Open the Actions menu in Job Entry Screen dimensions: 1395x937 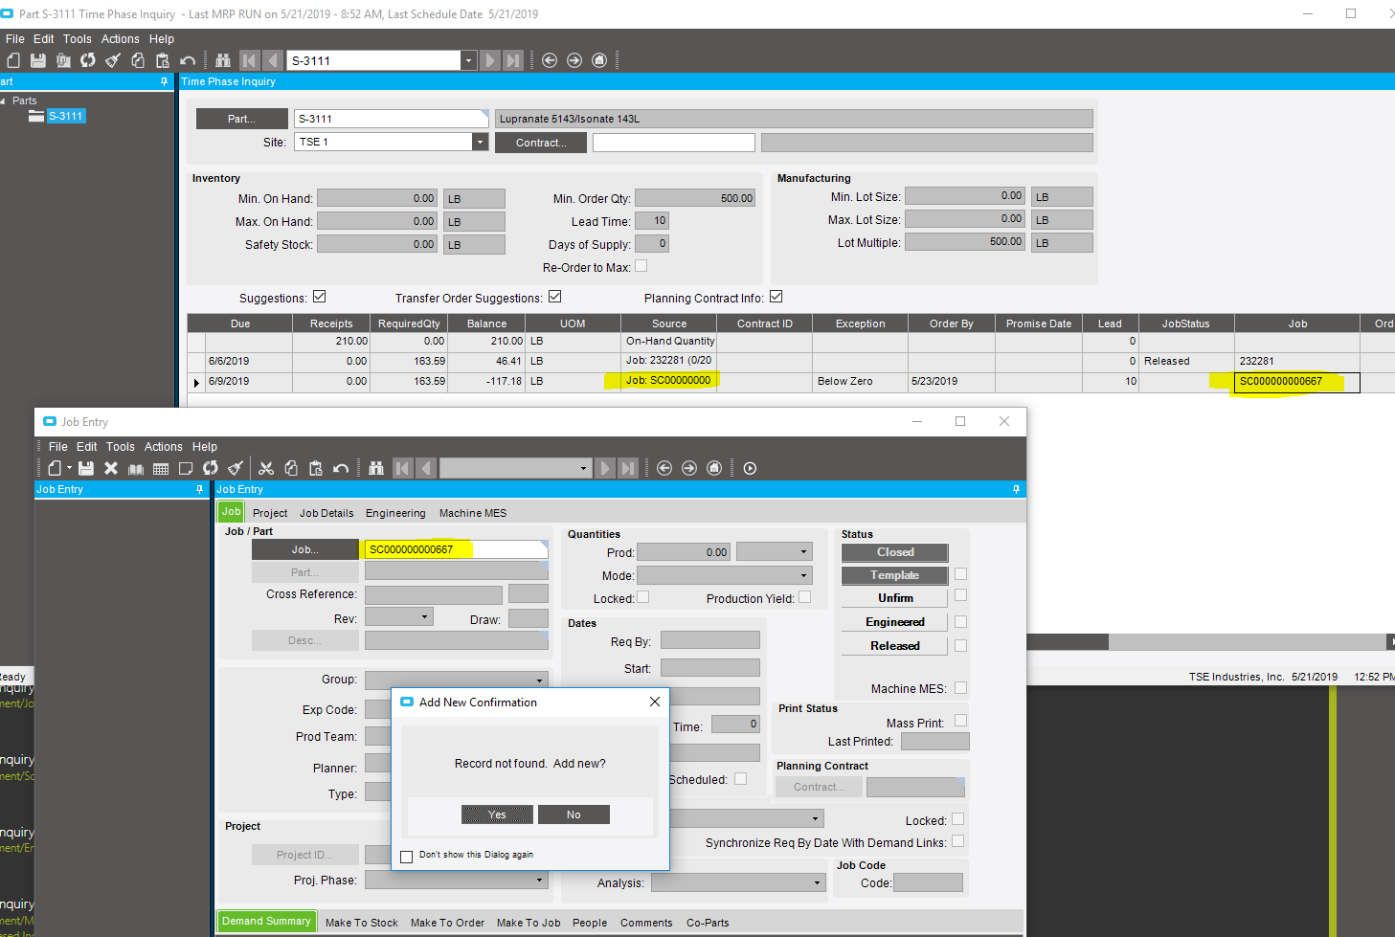pos(163,447)
